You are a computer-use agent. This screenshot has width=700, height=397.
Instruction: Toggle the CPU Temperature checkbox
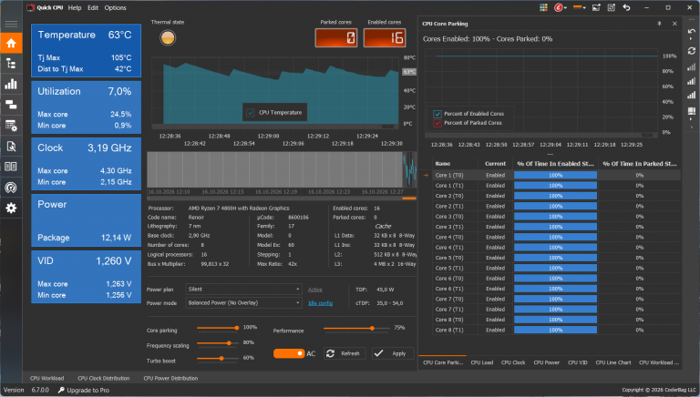point(251,112)
